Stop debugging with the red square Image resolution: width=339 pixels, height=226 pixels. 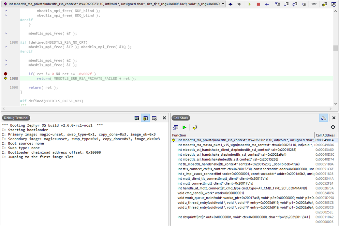coord(258,4)
